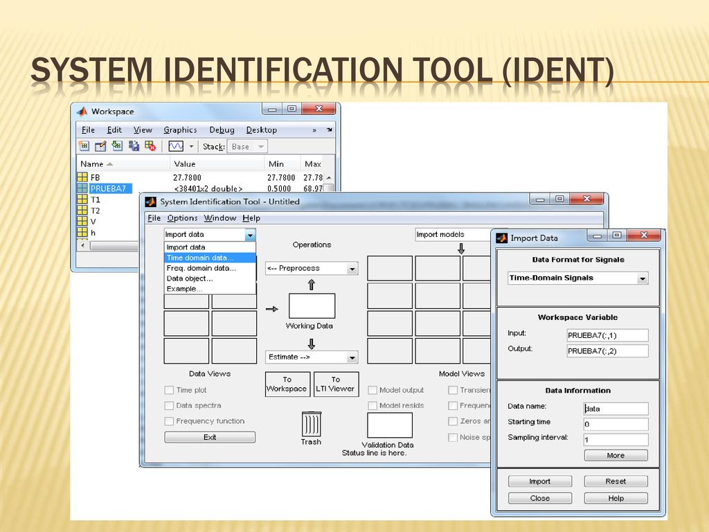This screenshot has width=709, height=532.
Task: Click the array icon beside variable V
Action: 82,222
